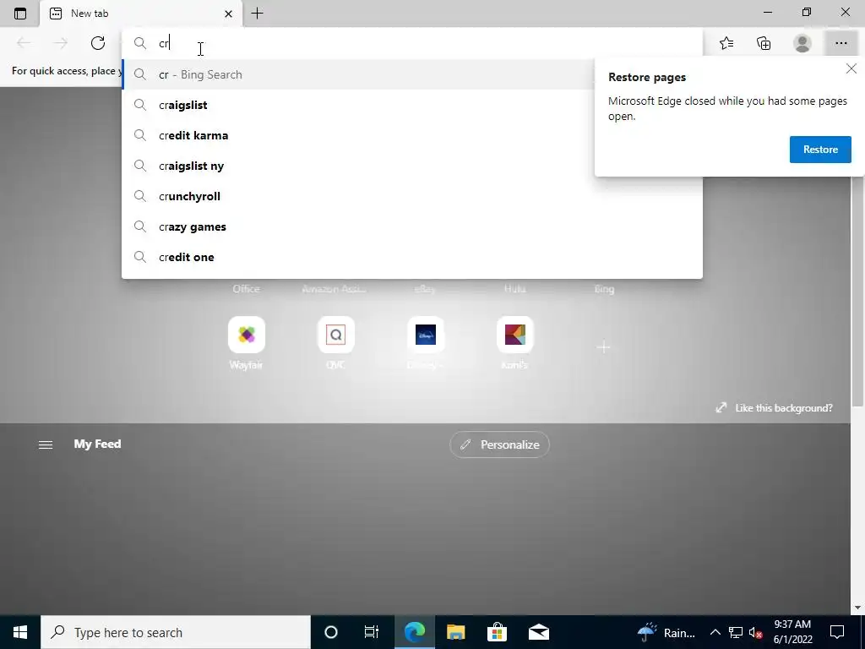Screen dimensions: 865x649
Task: Choose the 'credit one' suggestion
Action: 411,257
